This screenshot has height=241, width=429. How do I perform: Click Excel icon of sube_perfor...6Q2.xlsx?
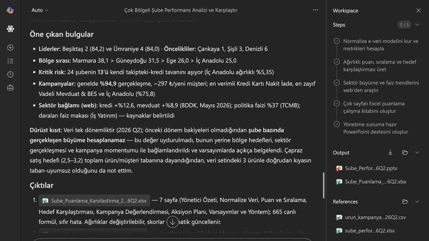point(339,231)
